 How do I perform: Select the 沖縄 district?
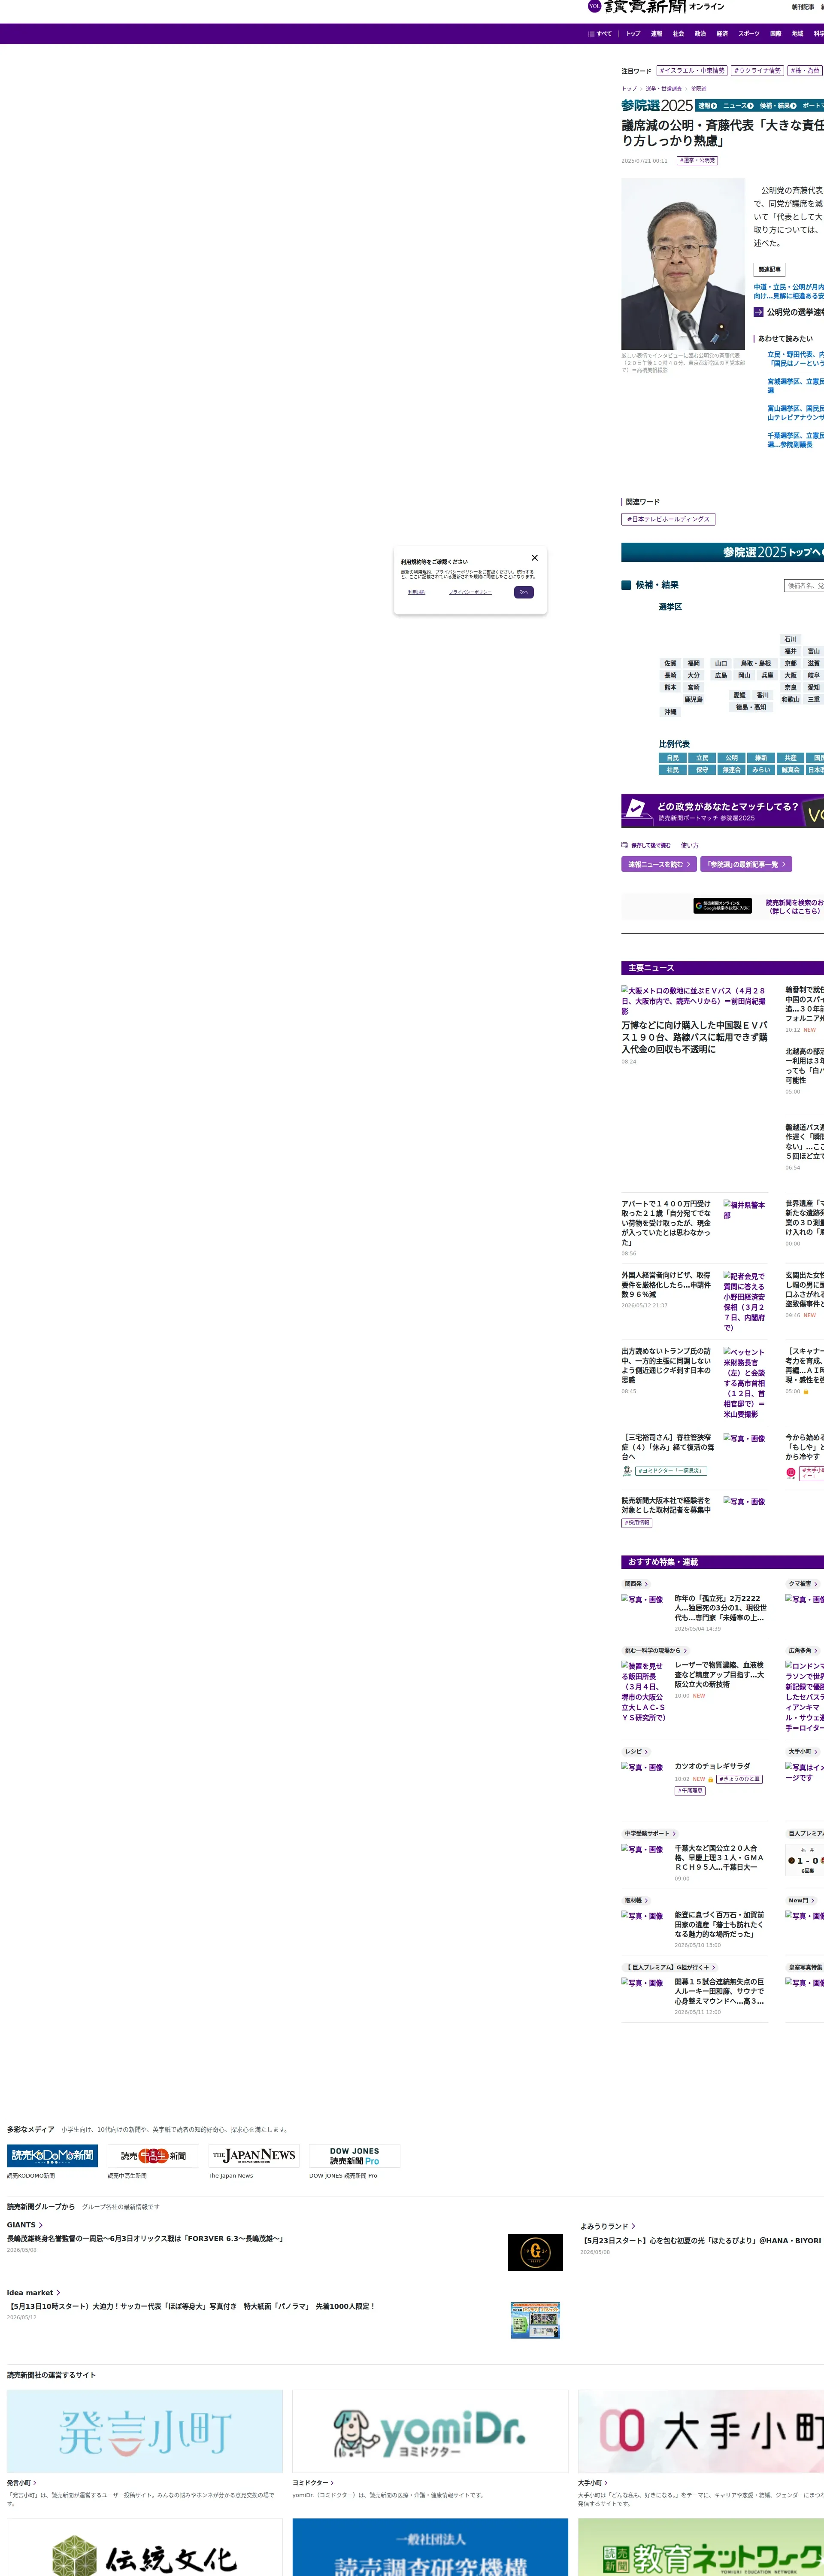670,712
